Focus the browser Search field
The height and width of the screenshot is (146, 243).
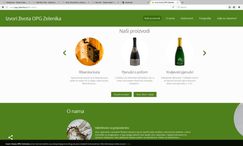pyautogui.click(x=202, y=7)
